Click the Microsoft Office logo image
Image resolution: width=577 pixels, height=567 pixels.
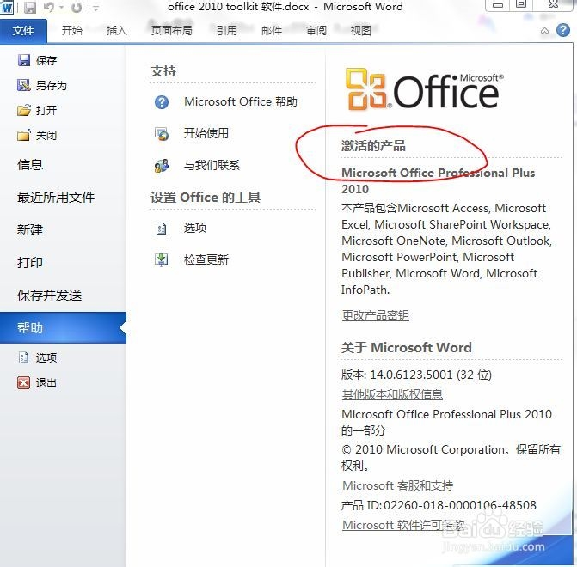click(x=424, y=89)
